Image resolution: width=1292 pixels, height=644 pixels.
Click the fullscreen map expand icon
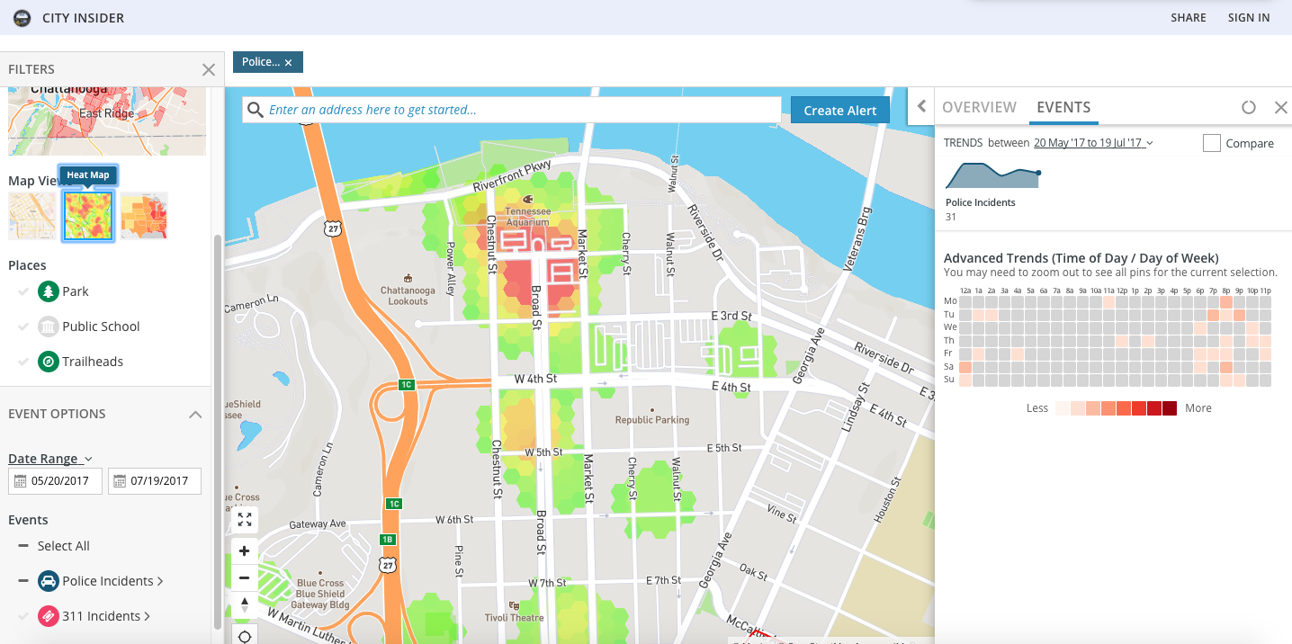pyautogui.click(x=244, y=520)
